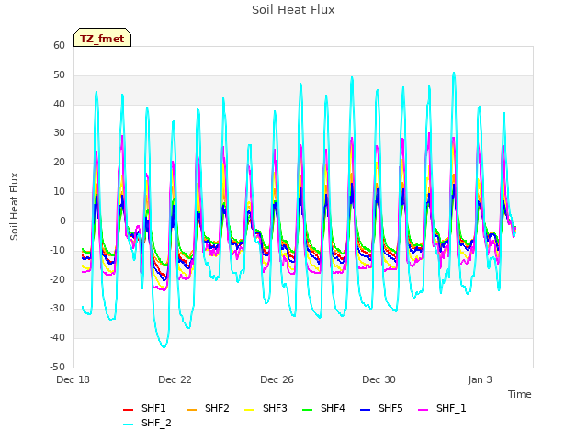Click the -20 y-axis tick label
The width and height of the screenshot is (588, 441).
tap(57, 279)
